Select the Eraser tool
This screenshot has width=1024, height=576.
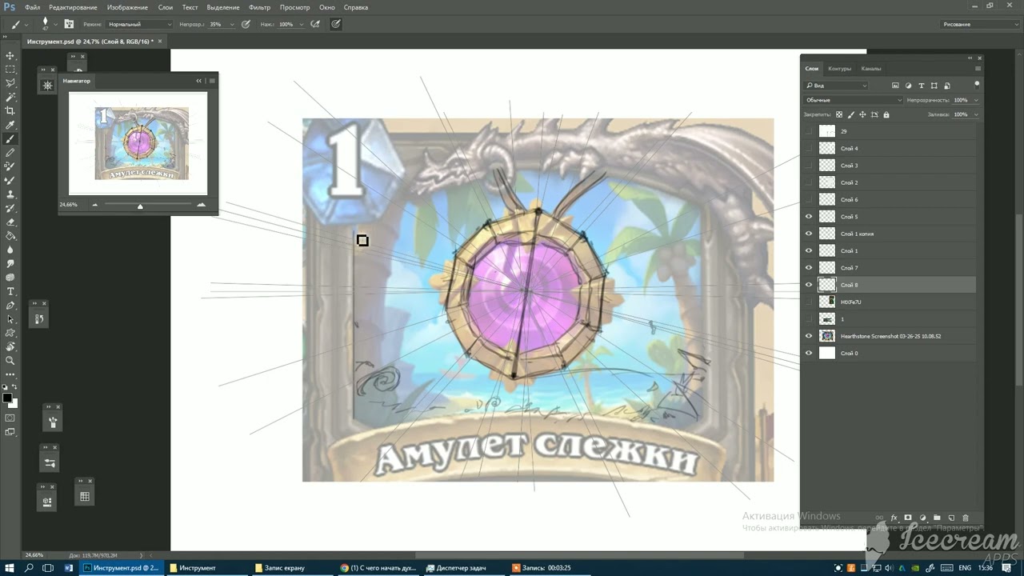tap(10, 222)
